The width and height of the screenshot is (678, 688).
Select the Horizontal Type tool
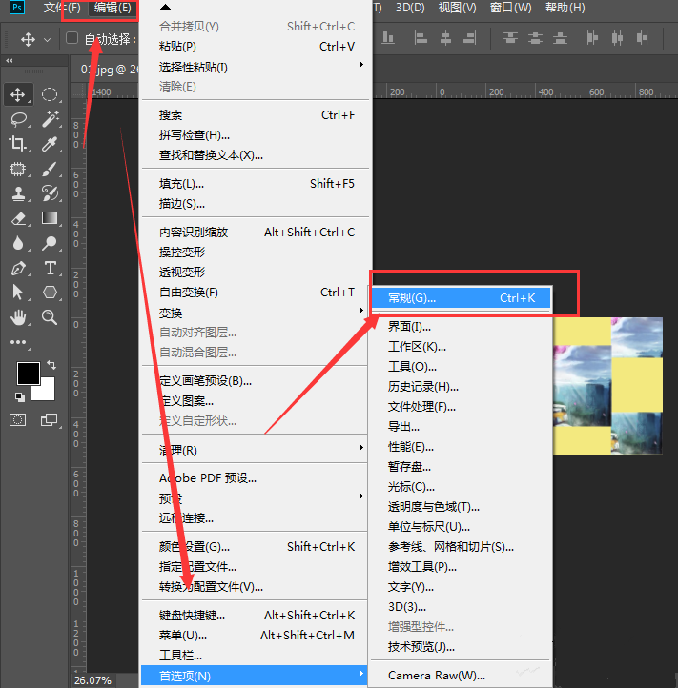click(x=51, y=268)
